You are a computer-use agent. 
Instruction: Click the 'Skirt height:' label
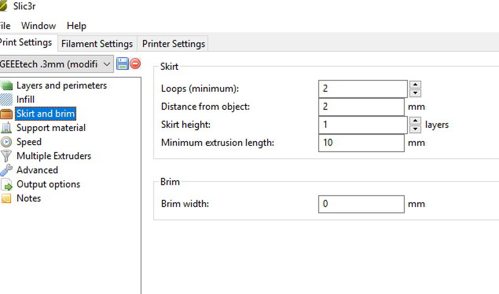tap(186, 125)
